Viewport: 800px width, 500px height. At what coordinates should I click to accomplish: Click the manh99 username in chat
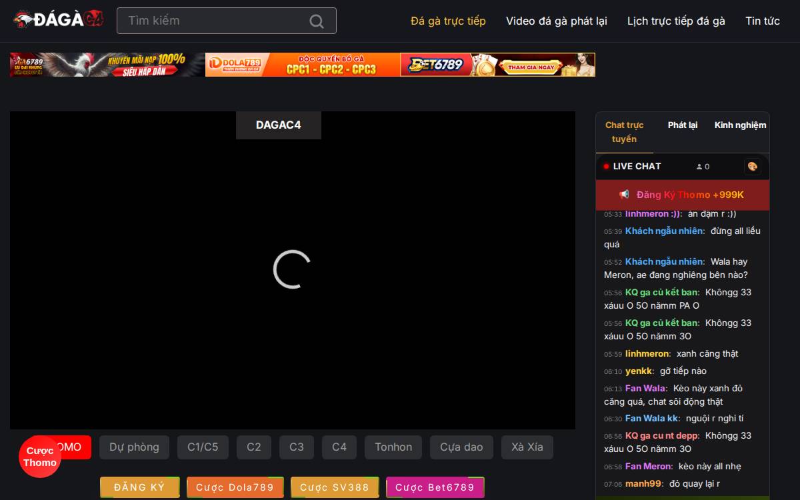pyautogui.click(x=644, y=484)
